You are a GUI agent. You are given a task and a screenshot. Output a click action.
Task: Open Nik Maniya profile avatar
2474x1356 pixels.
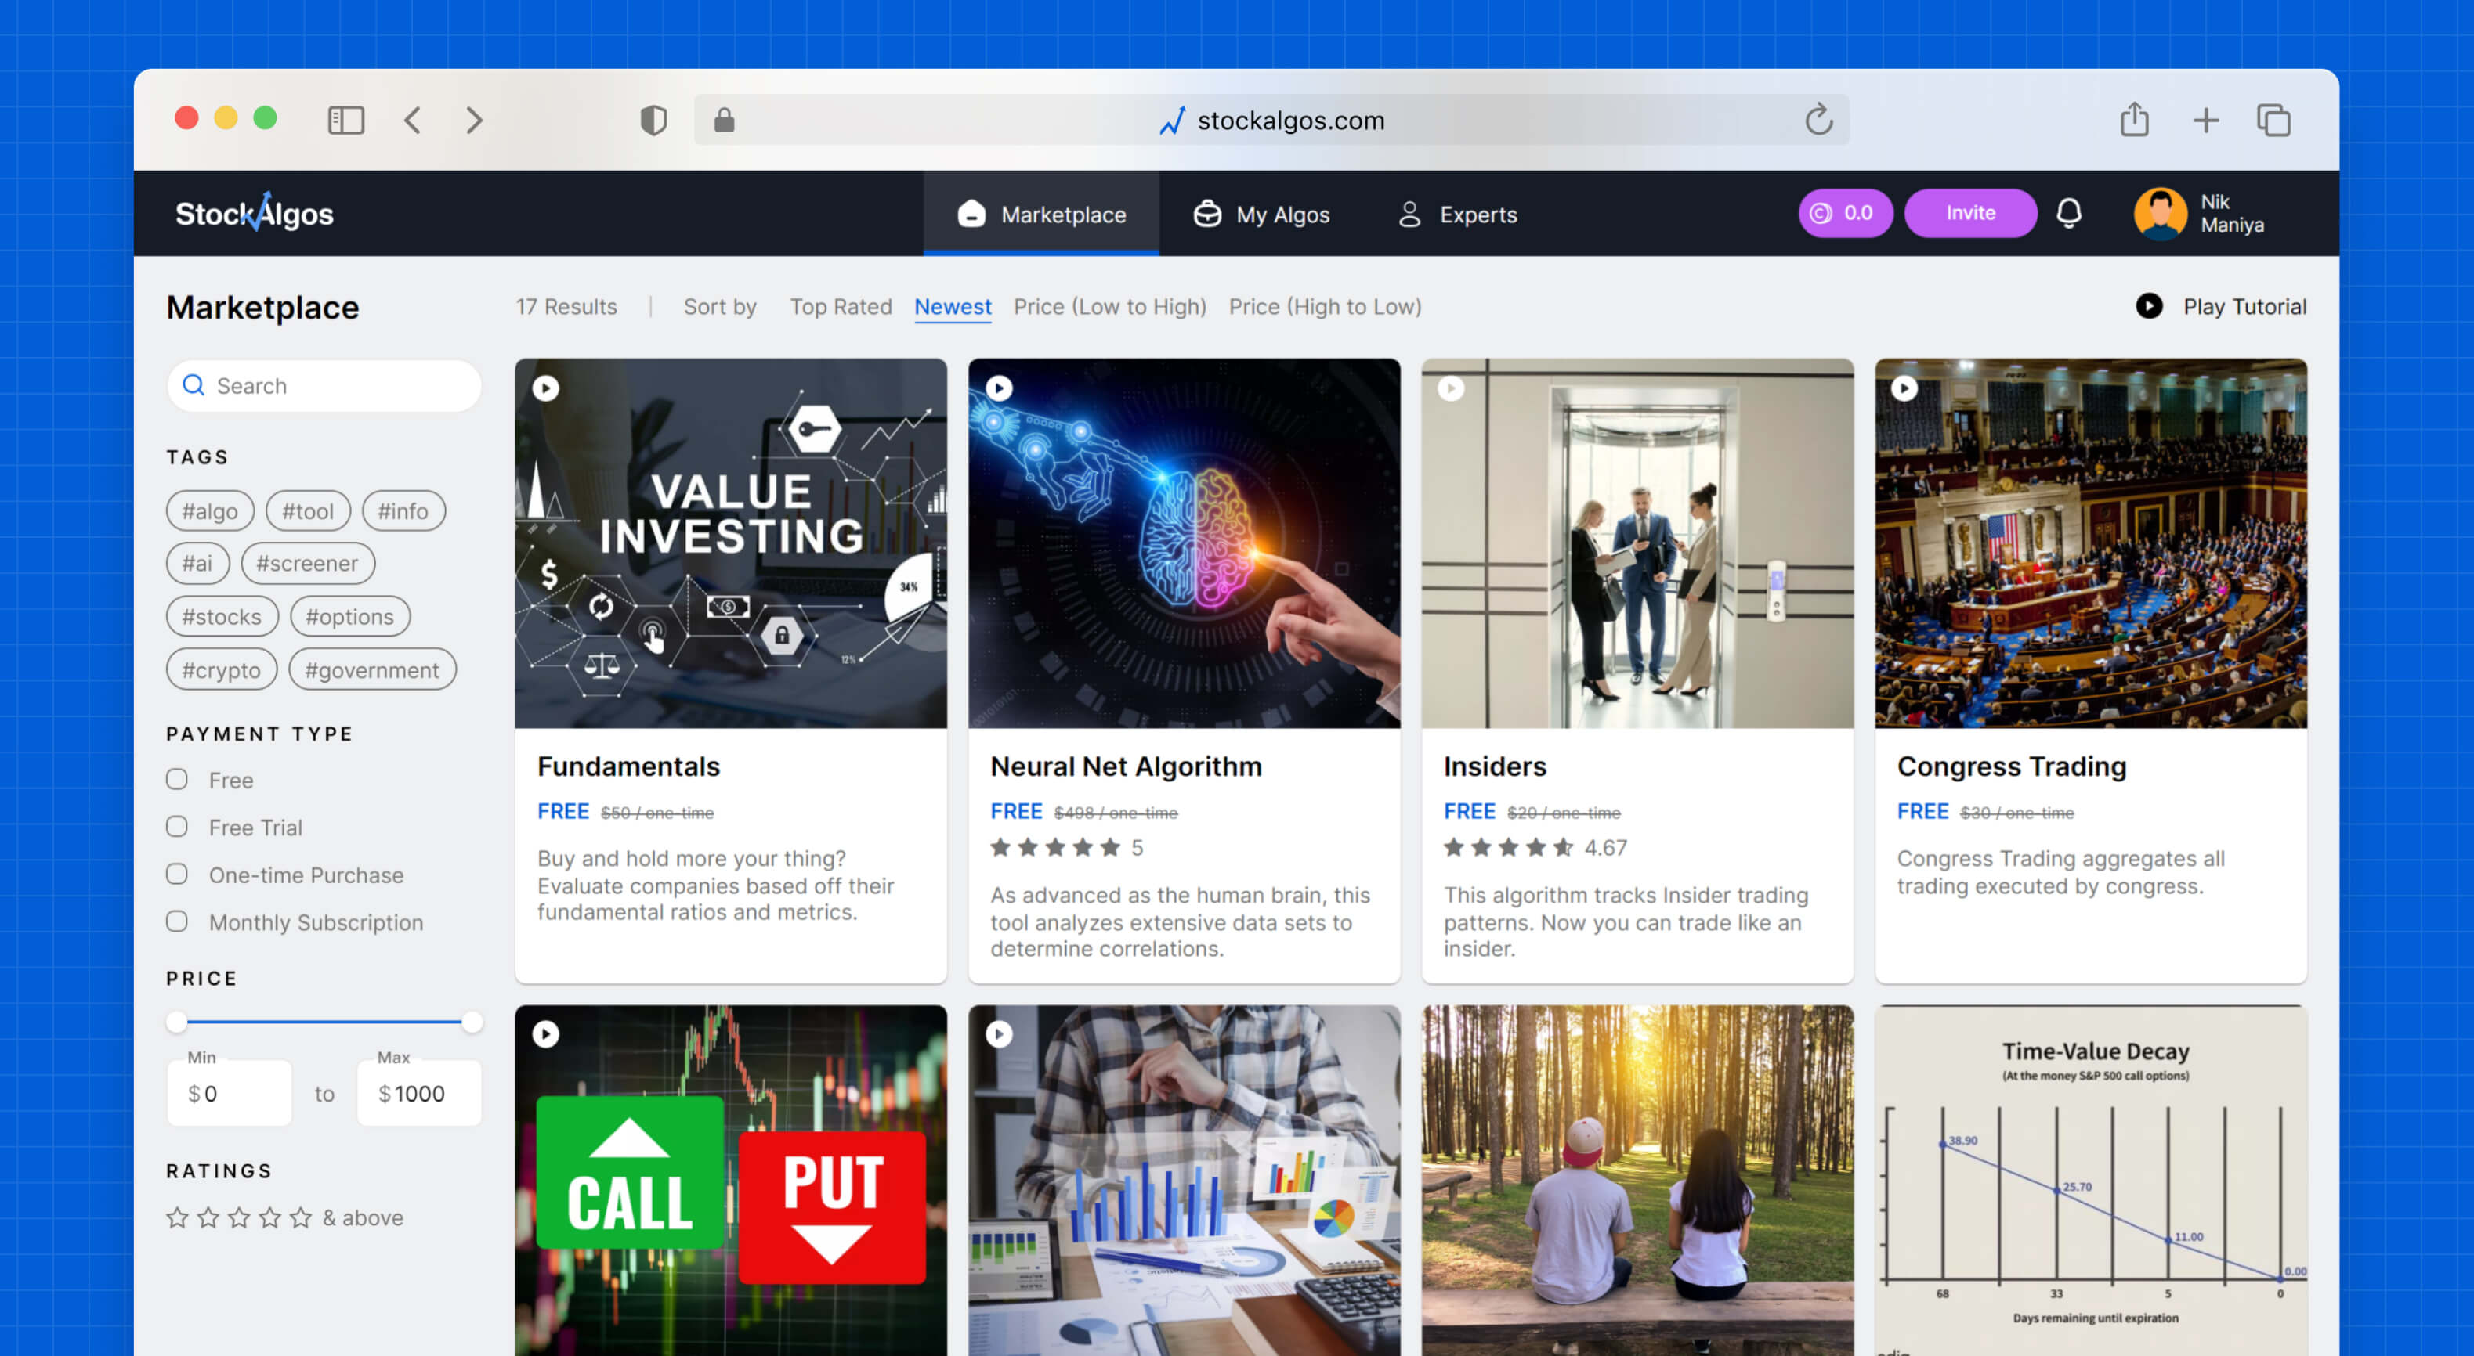(2160, 213)
